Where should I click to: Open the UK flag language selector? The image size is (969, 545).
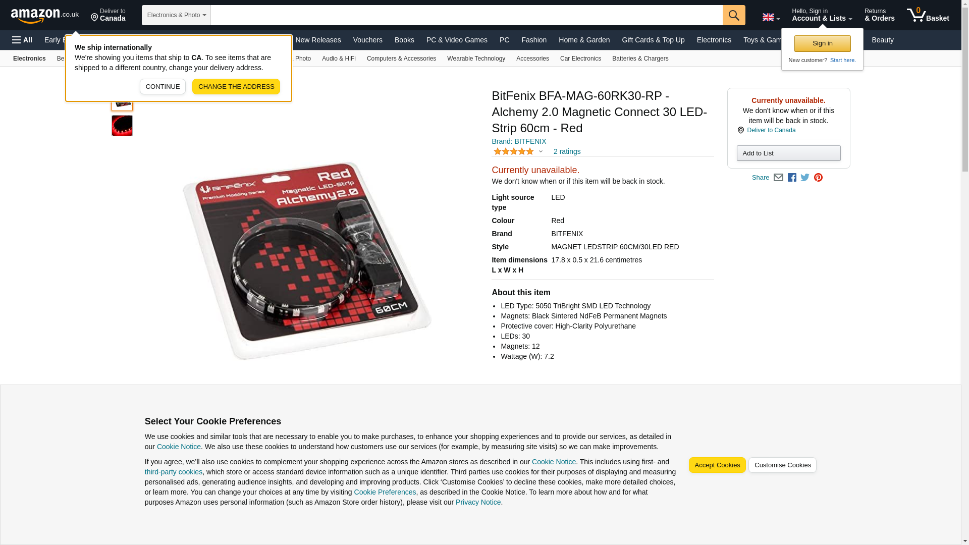[x=771, y=18]
